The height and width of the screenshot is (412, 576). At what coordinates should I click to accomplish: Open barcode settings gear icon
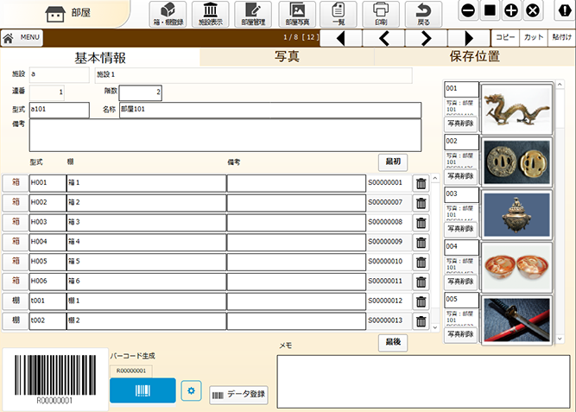click(x=191, y=391)
